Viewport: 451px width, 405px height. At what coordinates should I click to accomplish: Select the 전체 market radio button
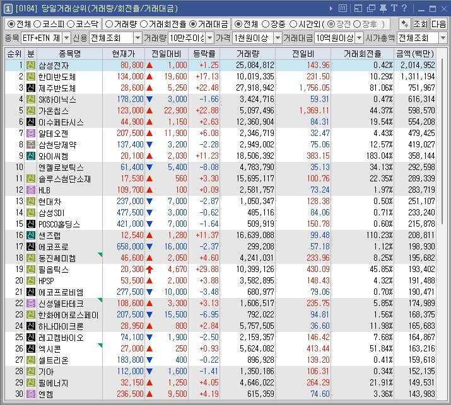tap(11, 24)
